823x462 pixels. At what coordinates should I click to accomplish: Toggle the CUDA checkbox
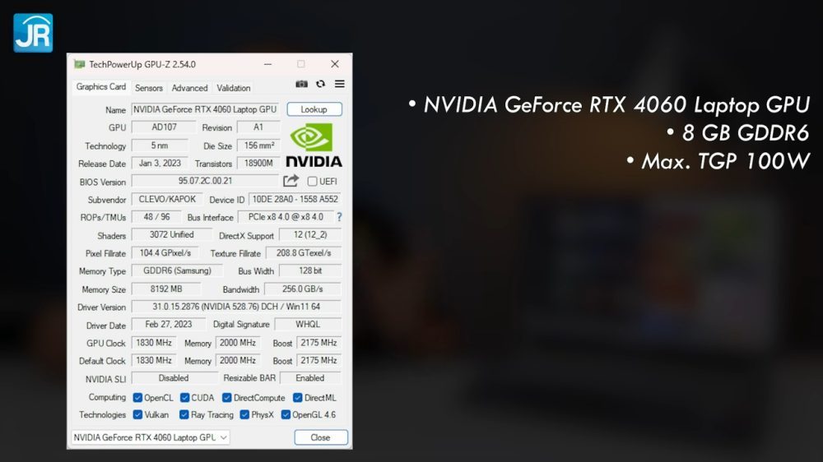(x=184, y=398)
